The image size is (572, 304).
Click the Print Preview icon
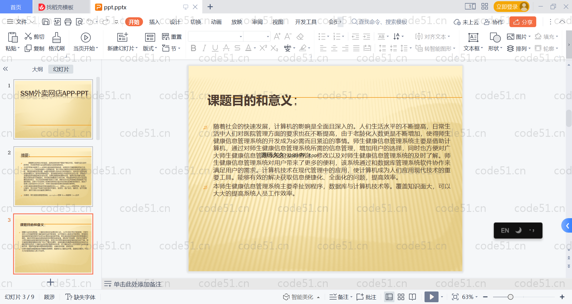(x=79, y=22)
